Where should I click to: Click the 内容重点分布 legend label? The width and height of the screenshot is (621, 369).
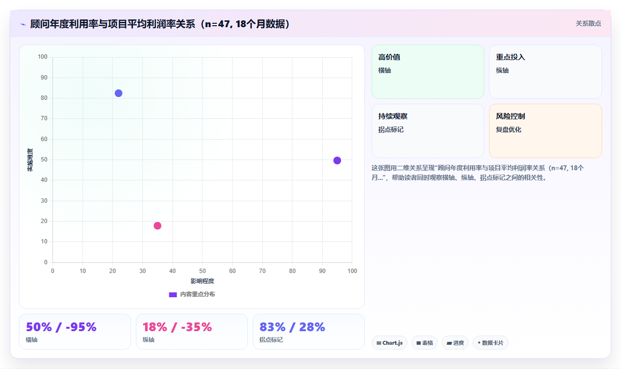pyautogui.click(x=197, y=294)
